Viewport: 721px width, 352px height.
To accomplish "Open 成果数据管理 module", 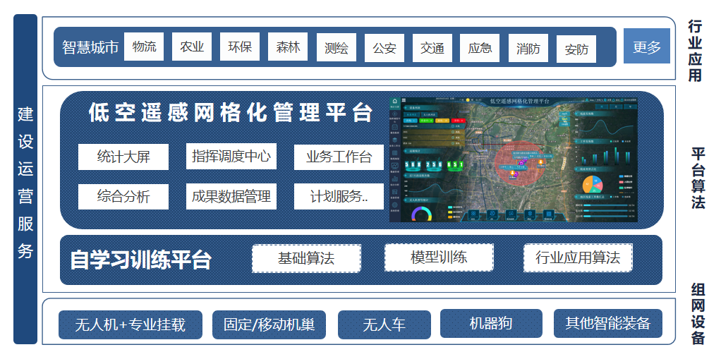I will 231,197.
